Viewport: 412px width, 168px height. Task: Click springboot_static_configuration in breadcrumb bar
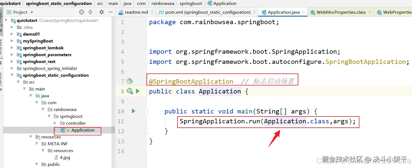59,3
